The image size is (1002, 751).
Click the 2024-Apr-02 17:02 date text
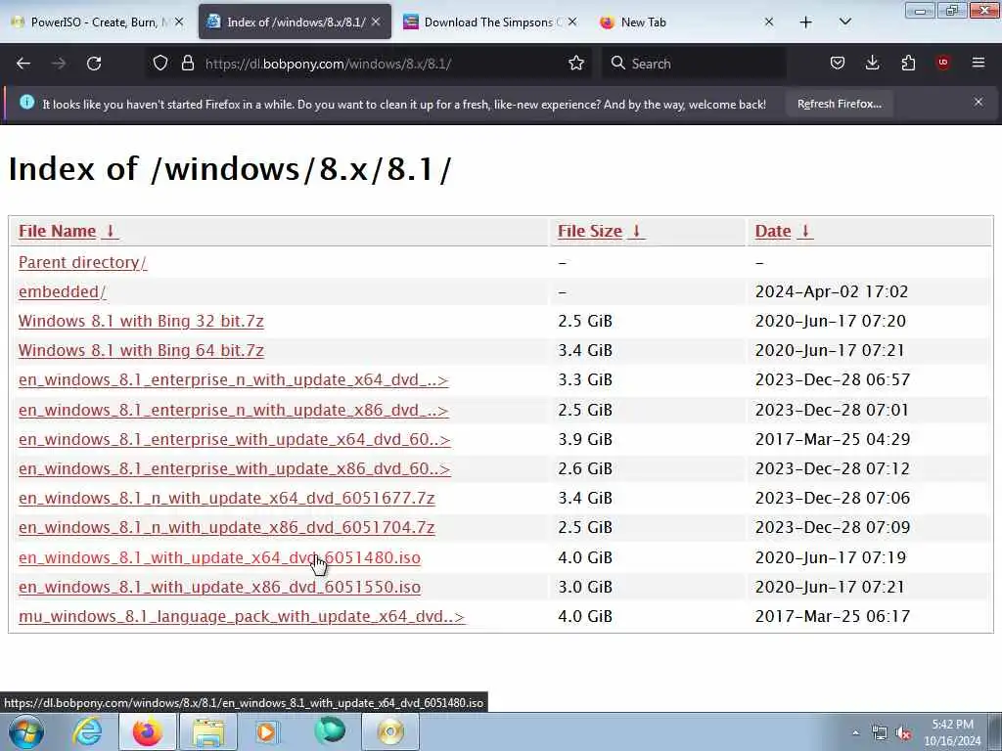pos(832,291)
